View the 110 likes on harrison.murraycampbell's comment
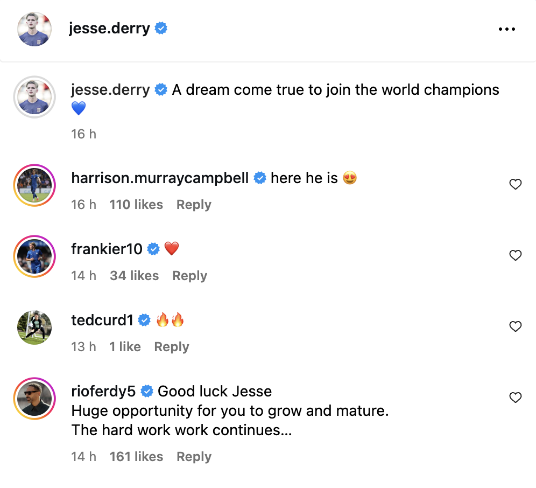The height and width of the screenshot is (488, 536). [136, 205]
